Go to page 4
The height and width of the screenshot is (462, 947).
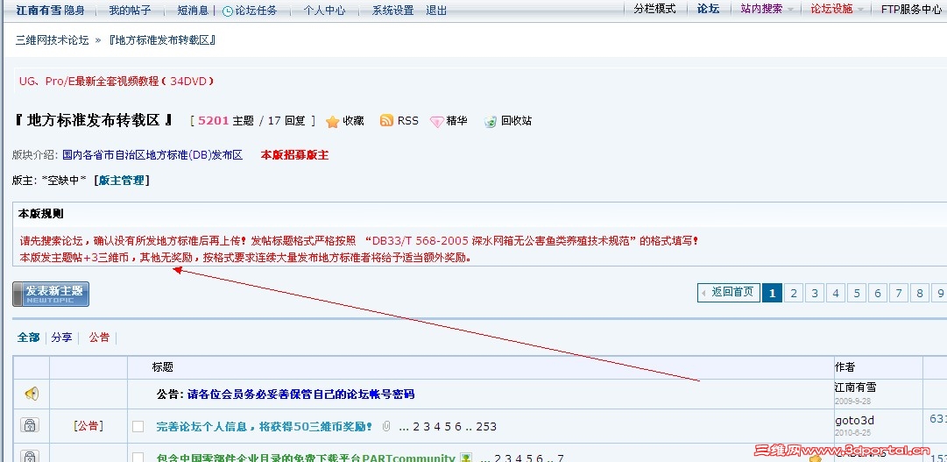(x=836, y=294)
